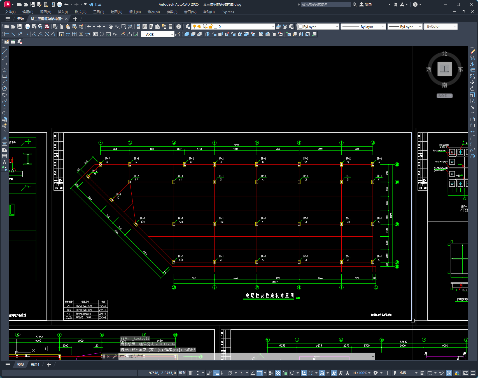Toggle dynamic input in status bar
Image resolution: width=478 pixels, height=378 pixels.
pos(216,373)
